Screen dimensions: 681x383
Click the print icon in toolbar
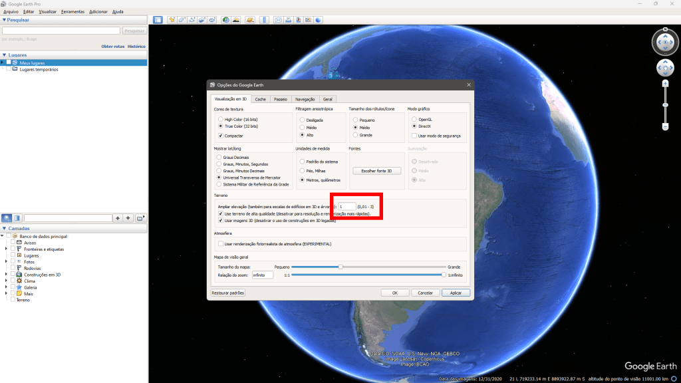coord(289,19)
